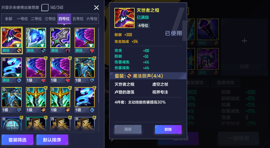Click the greyed 满级 button
The width and height of the screenshot is (270, 148).
point(128,129)
